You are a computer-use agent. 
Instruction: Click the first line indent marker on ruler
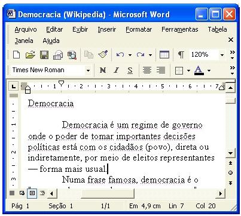pos(62,83)
